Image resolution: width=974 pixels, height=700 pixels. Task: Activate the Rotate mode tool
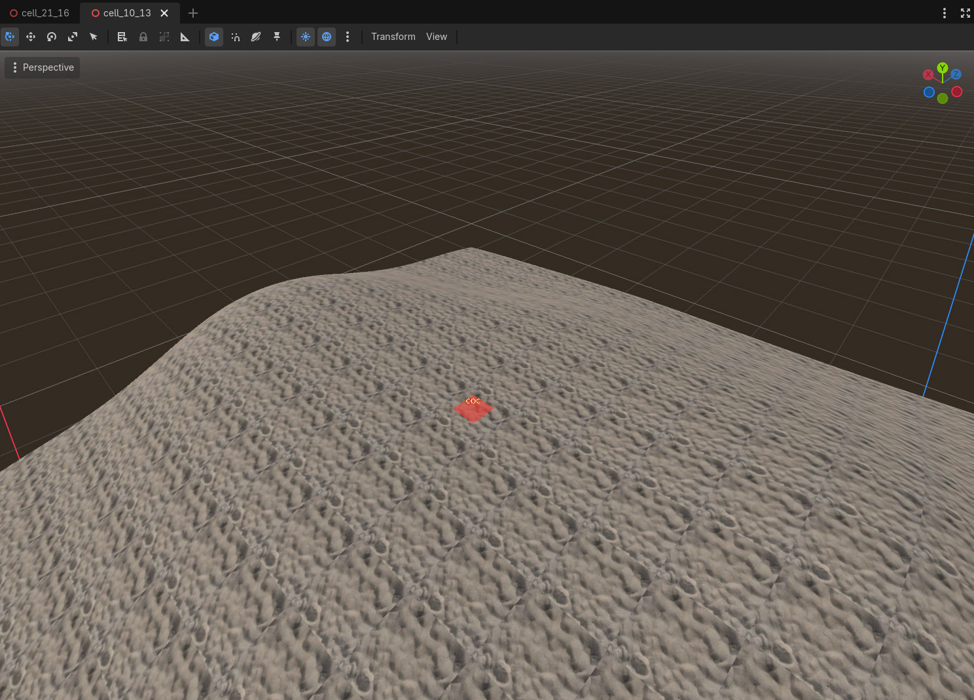(x=52, y=37)
